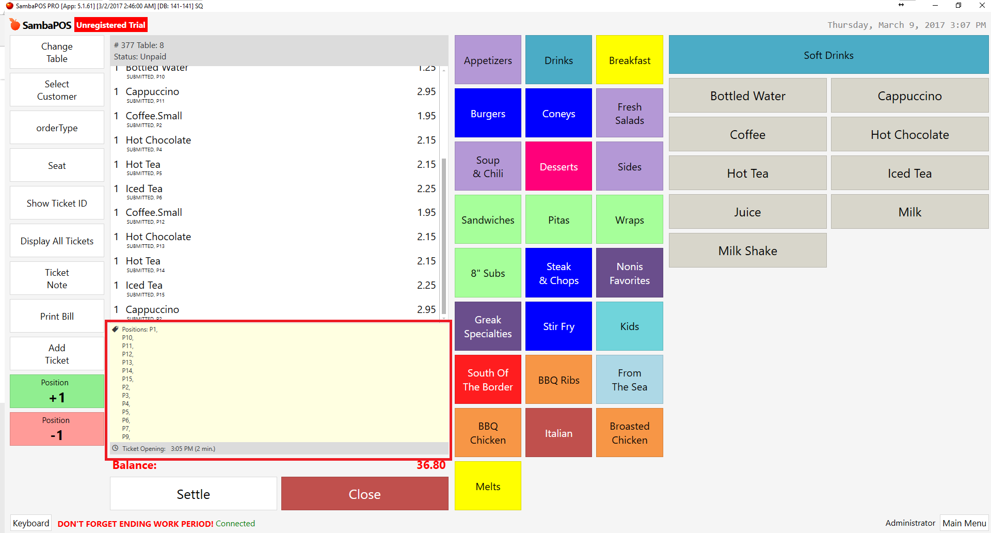The width and height of the screenshot is (991, 533).
Task: Click the Positions tag icon
Action: pyautogui.click(x=116, y=329)
